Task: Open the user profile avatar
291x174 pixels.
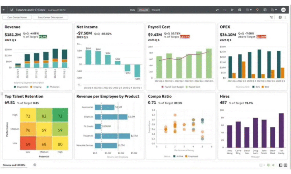Action: coord(283,10)
